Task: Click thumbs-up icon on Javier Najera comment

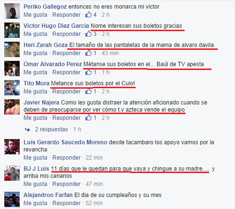Action: pyautogui.click(x=88, y=117)
